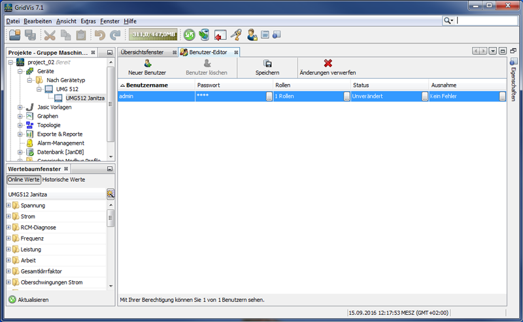Click the value tree search icon
Image resolution: width=523 pixels, height=322 pixels.
coord(110,194)
